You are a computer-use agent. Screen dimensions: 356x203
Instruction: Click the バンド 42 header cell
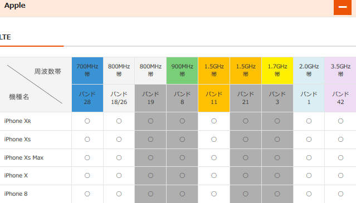340,98
